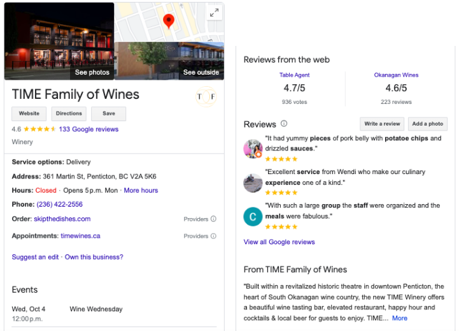Viewport: 459px width, 331px height.
Task: Expand the map to full view
Action: click(x=215, y=13)
